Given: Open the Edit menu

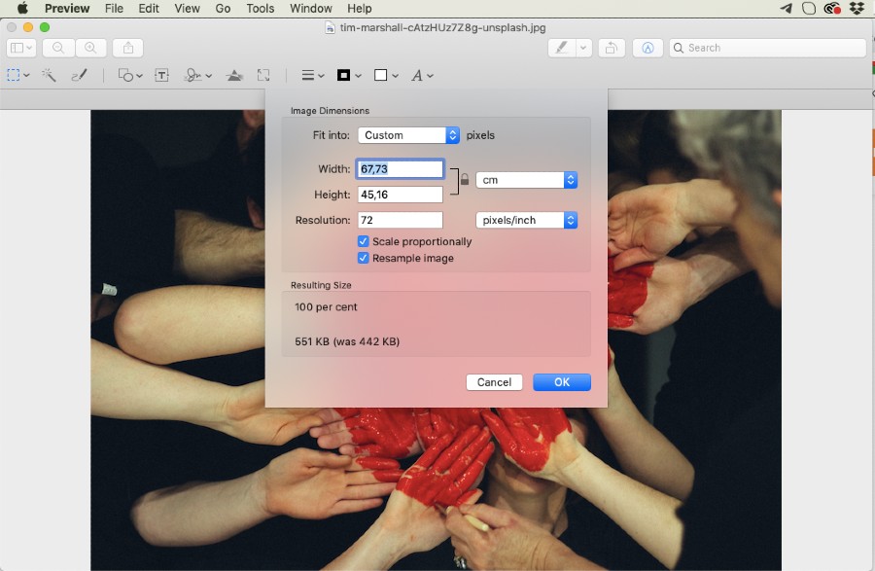Looking at the screenshot, I should (x=149, y=9).
